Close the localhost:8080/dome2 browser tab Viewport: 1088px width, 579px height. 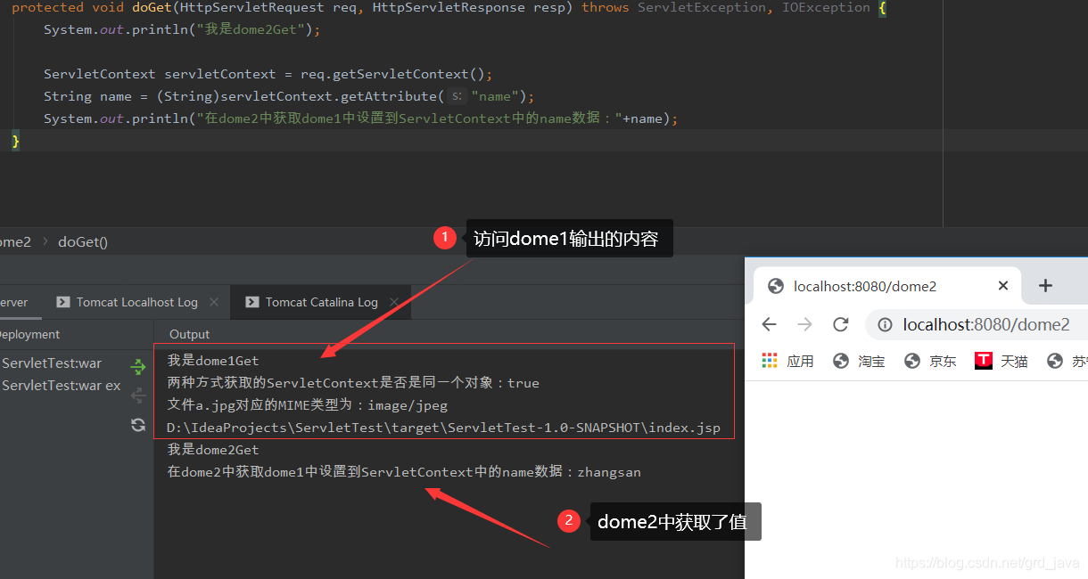[1003, 286]
